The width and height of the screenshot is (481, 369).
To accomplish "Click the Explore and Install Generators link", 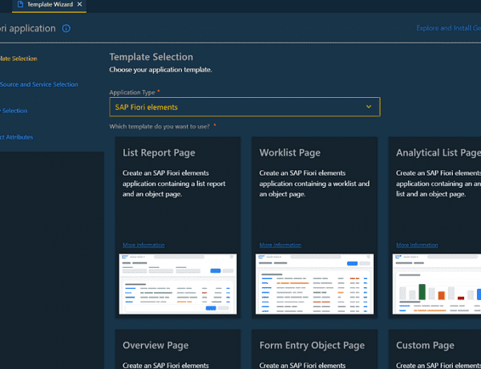I will tap(447, 29).
